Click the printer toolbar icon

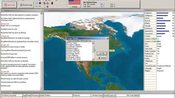click(48, 3)
